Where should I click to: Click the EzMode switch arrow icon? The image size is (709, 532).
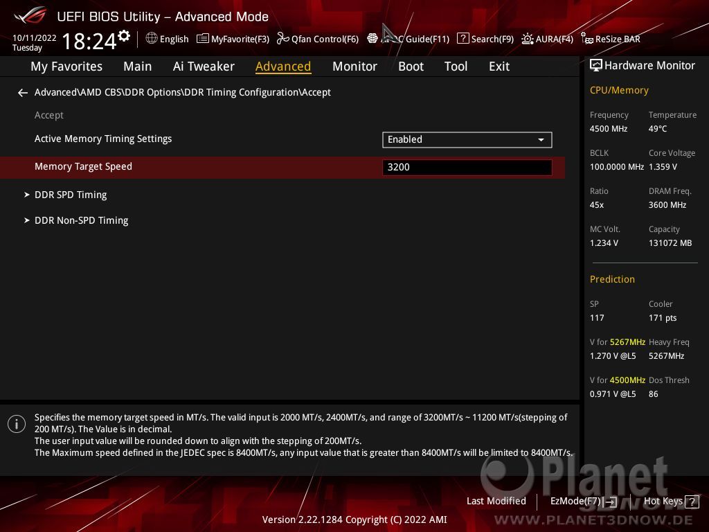point(611,502)
